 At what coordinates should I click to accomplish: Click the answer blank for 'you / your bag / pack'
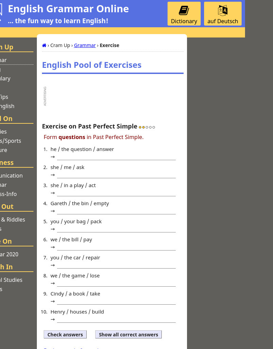(116, 230)
